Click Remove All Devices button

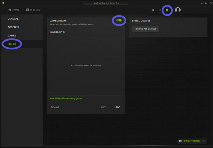145,29
